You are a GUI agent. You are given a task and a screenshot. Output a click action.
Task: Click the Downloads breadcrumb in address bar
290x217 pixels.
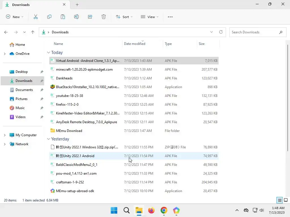60,32
